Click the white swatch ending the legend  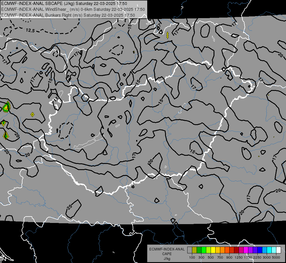click(279, 250)
